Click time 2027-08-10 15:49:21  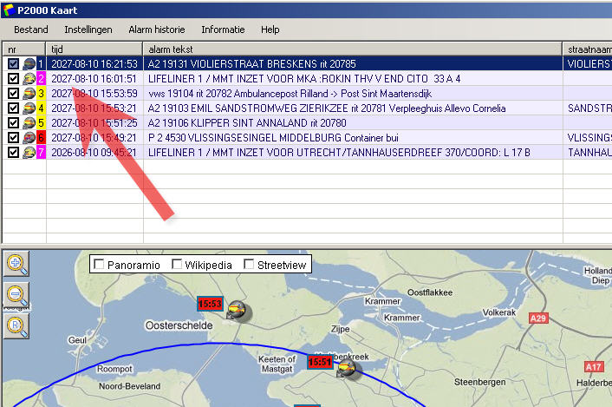pos(94,137)
